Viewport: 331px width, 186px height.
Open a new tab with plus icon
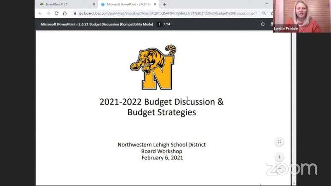(x=165, y=5)
